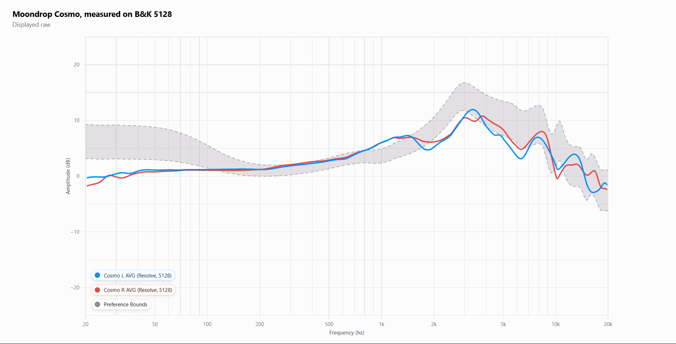Click the gray Preference Bounds dot
Viewport: 676px width, 344px height.
coord(97,304)
